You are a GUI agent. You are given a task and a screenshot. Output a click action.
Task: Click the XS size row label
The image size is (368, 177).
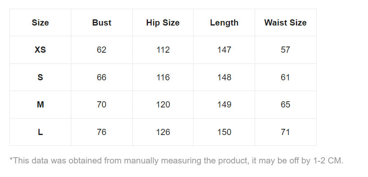pos(40,50)
